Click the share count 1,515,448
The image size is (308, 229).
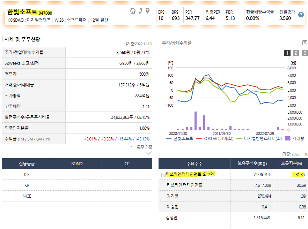point(262,217)
